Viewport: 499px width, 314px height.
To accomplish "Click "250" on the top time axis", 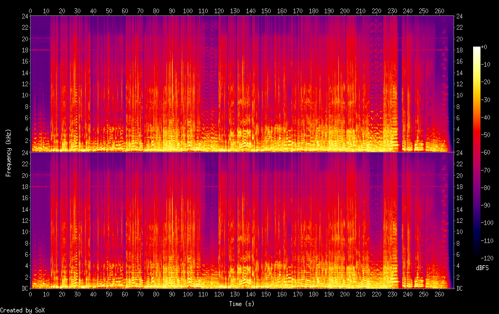I will coord(423,11).
